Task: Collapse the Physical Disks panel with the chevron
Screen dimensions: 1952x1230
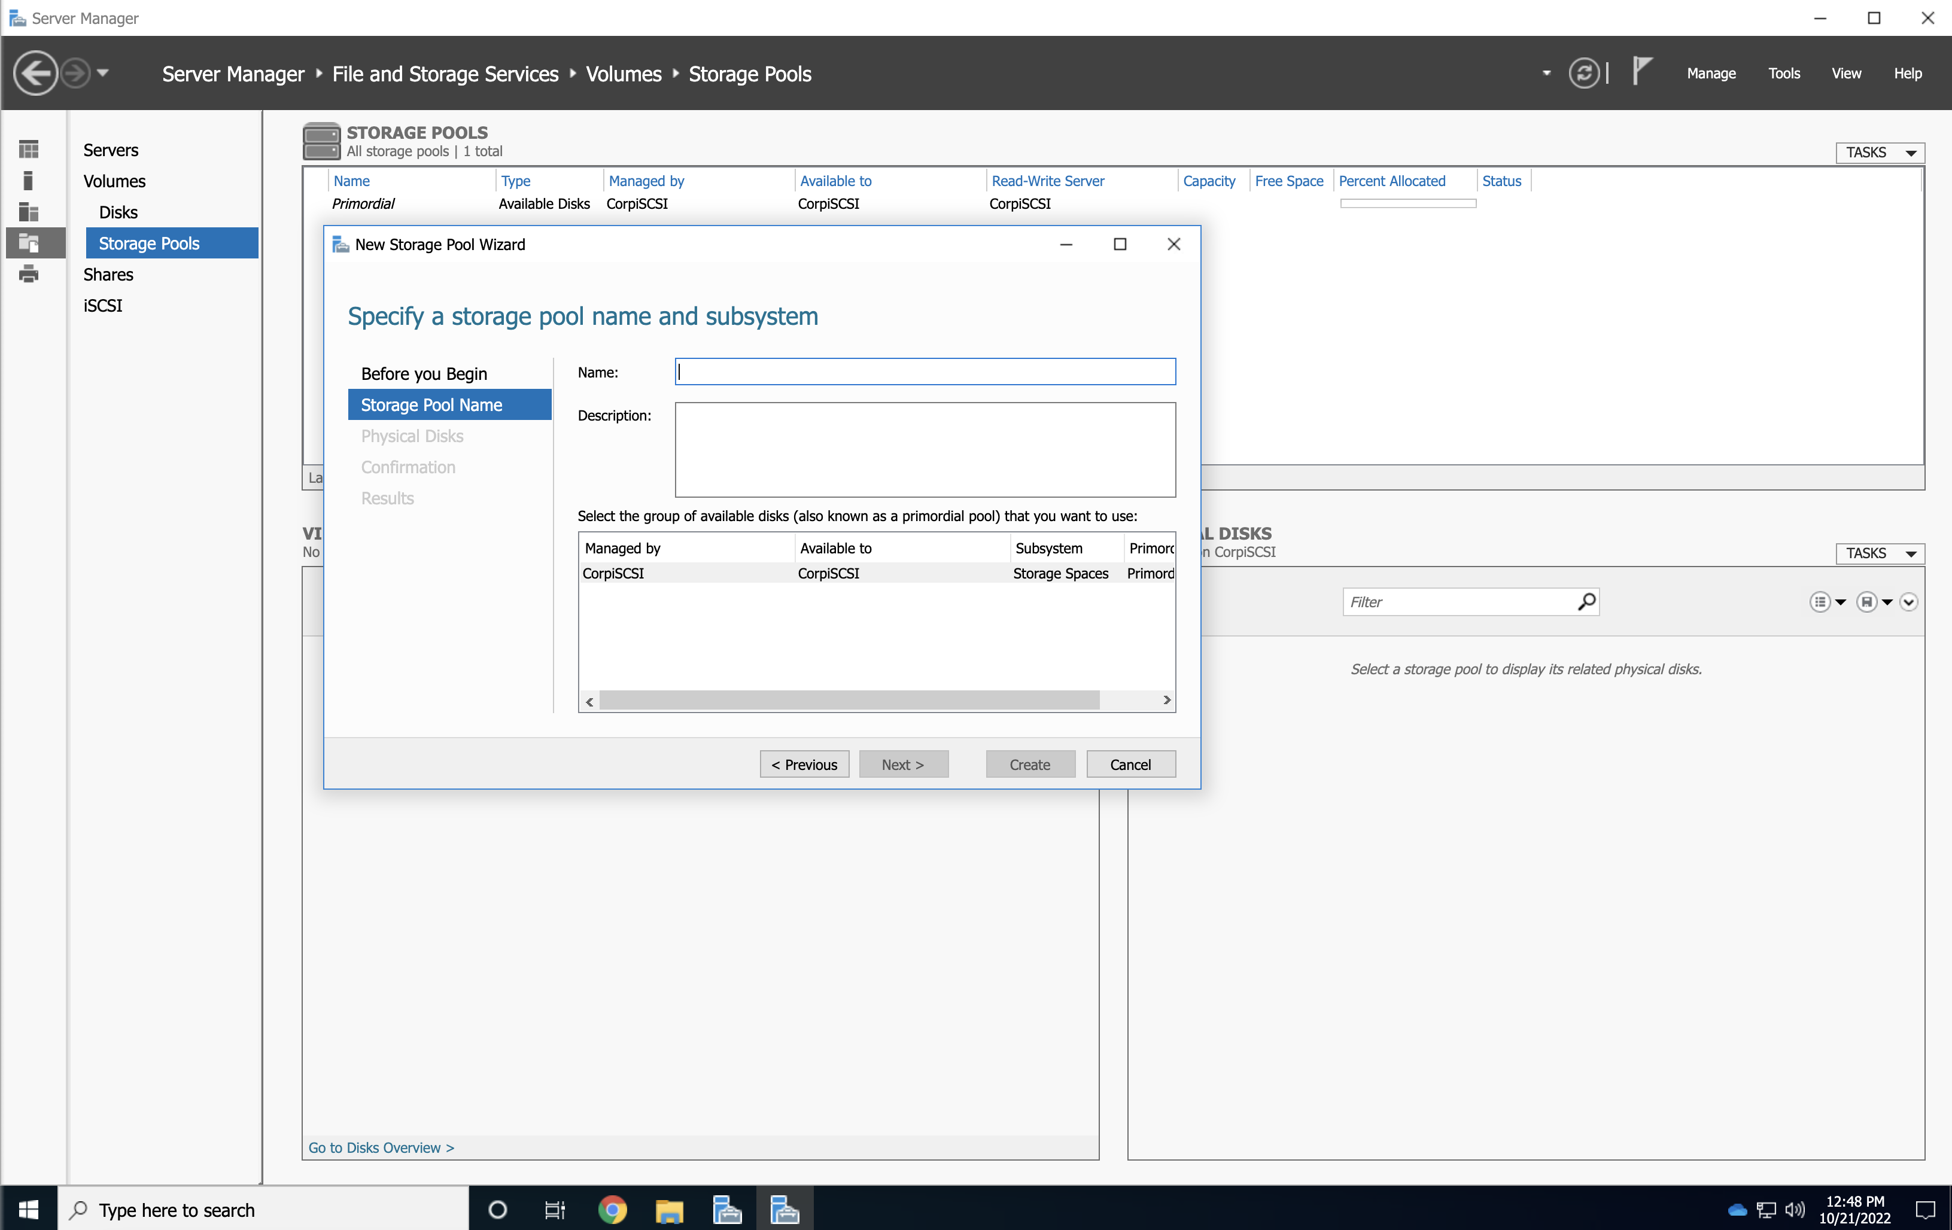Action: pyautogui.click(x=1909, y=602)
